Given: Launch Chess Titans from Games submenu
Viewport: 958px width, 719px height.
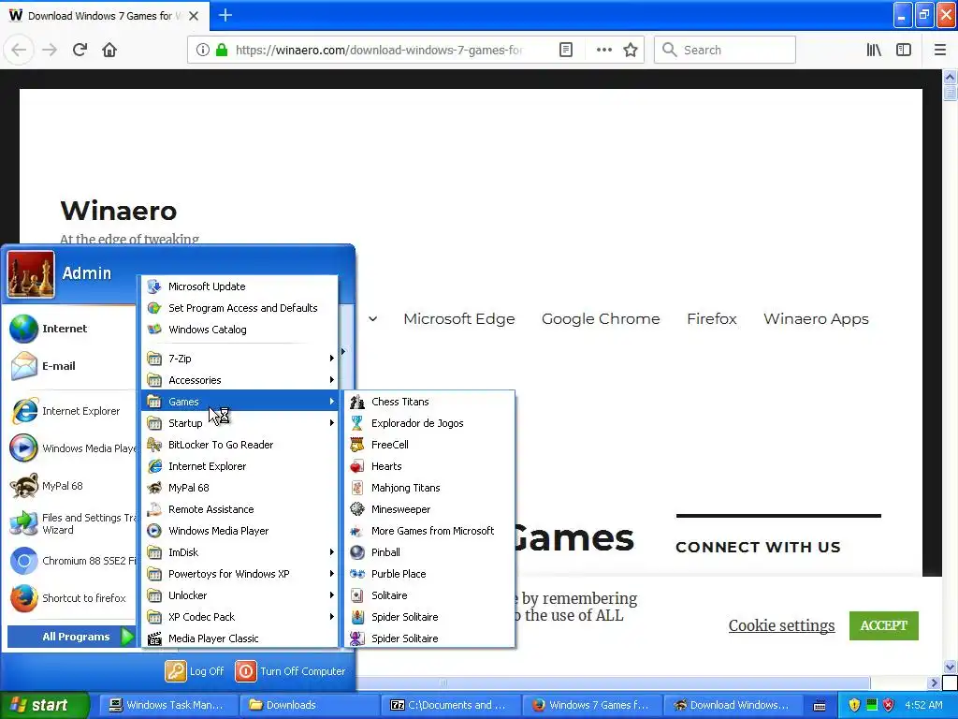Looking at the screenshot, I should [x=429, y=402].
